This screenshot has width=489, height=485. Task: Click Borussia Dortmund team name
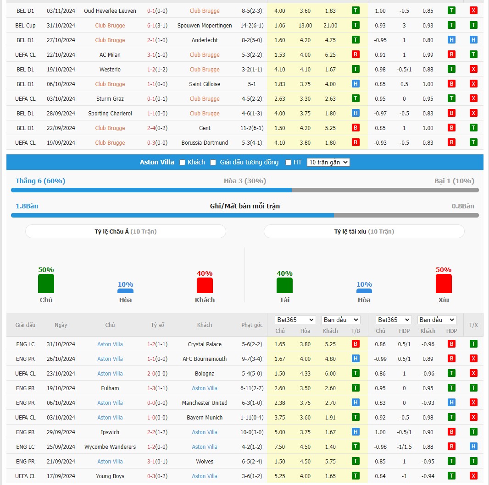point(205,143)
